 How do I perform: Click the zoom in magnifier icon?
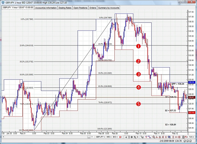(x=154, y=137)
